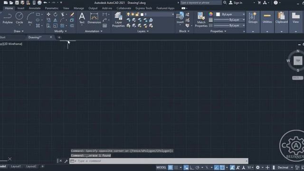The width and height of the screenshot is (304, 171).
Task: Switch to Layout1 tab
Action: (16, 166)
